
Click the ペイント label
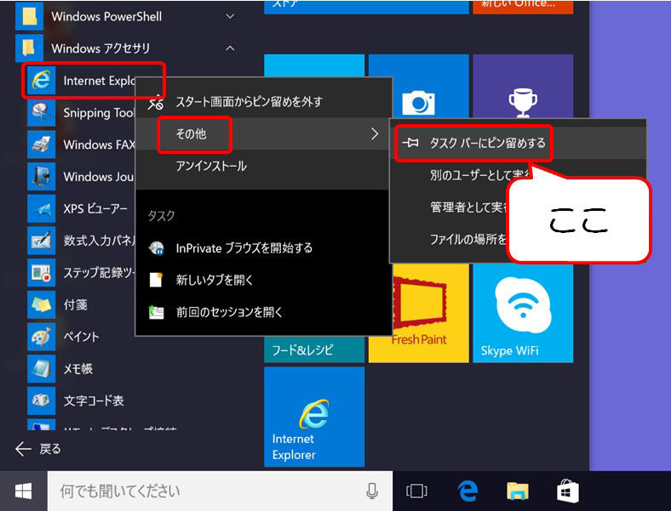[x=81, y=337]
